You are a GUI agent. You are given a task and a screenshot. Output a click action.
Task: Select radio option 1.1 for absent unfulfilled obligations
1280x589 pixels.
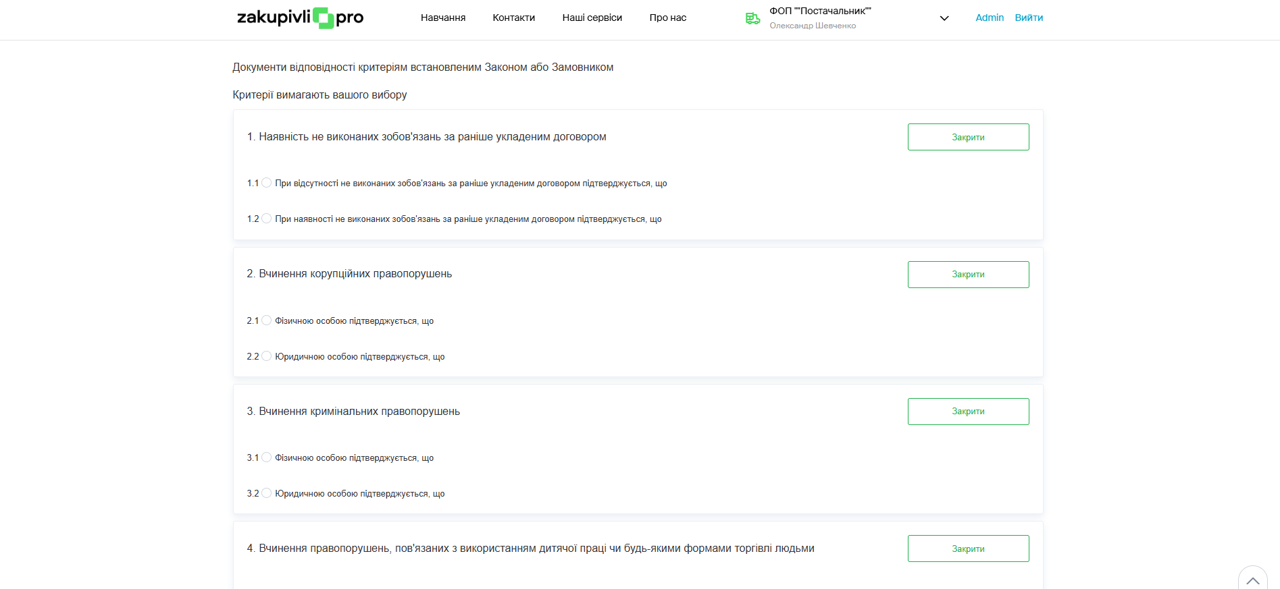click(267, 183)
